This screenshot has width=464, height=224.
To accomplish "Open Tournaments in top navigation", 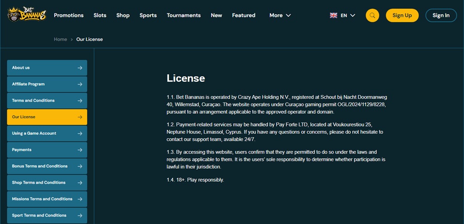I will click(184, 15).
